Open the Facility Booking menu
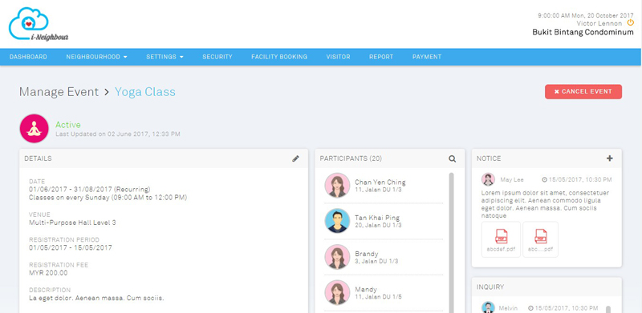This screenshot has height=313, width=642. click(279, 57)
